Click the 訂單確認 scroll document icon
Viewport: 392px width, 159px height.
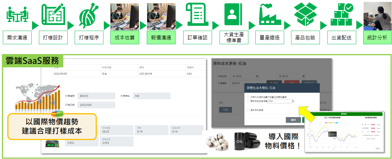(197, 15)
